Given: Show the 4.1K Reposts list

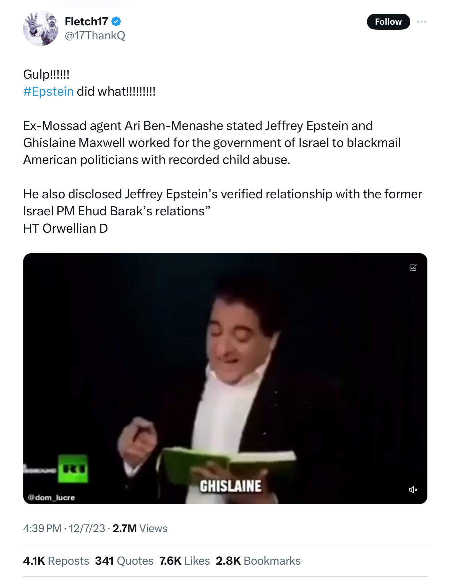Looking at the screenshot, I should tap(56, 561).
